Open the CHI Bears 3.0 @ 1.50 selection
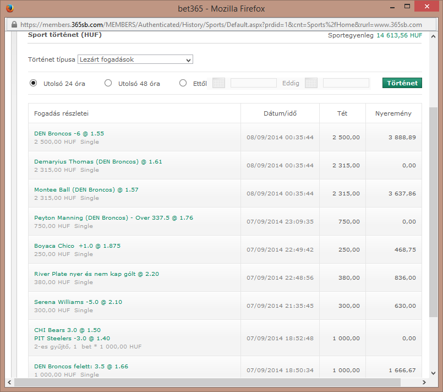443x392 pixels. (x=67, y=330)
